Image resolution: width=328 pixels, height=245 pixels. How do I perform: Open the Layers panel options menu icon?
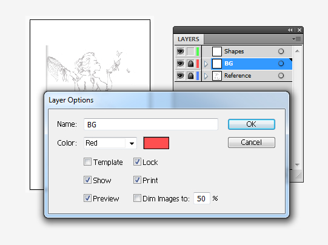[296, 39]
